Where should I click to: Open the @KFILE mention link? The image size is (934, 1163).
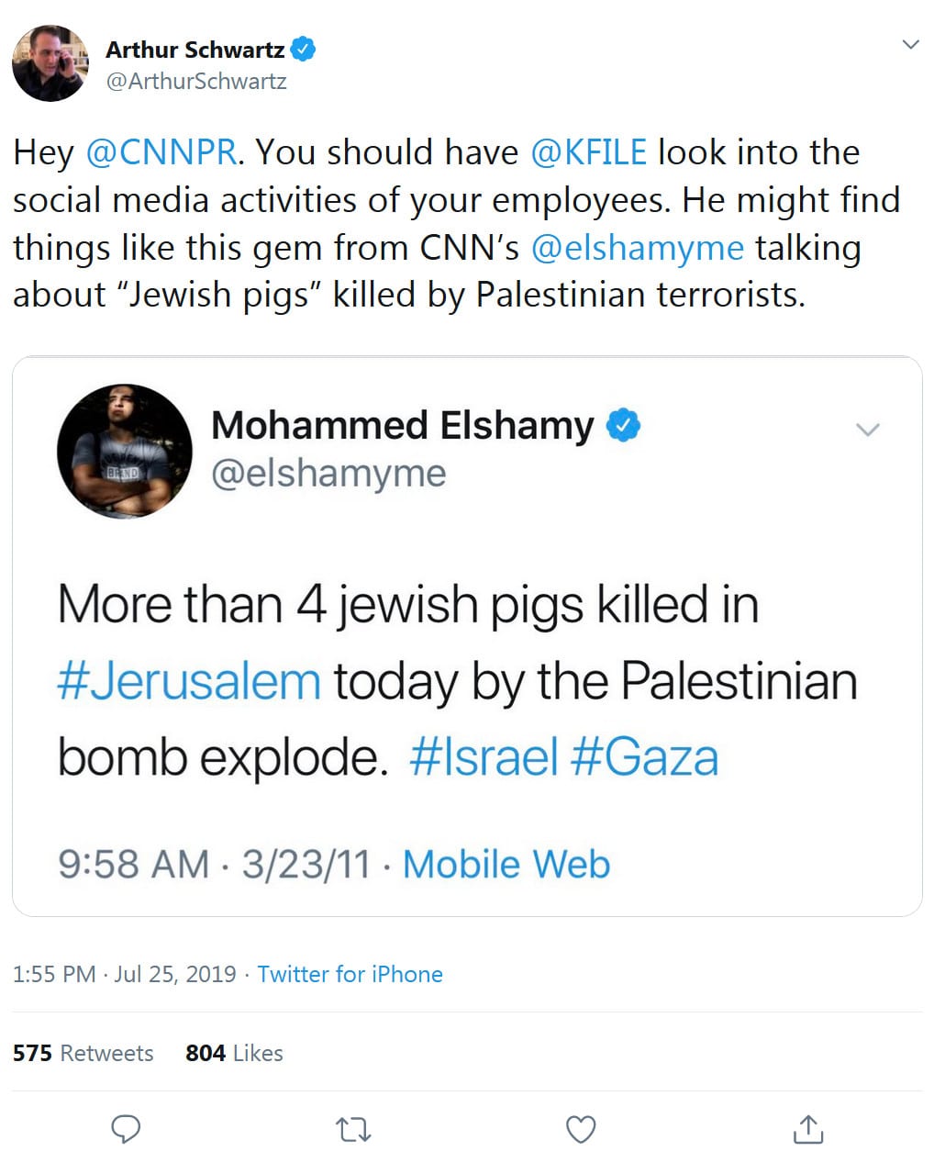[588, 152]
